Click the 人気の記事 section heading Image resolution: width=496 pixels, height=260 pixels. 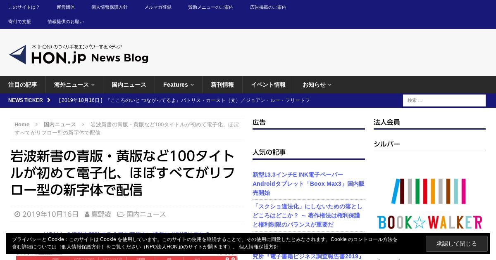click(269, 152)
